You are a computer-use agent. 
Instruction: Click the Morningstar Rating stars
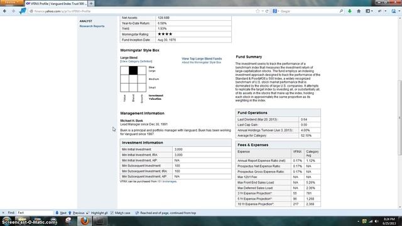point(165,34)
